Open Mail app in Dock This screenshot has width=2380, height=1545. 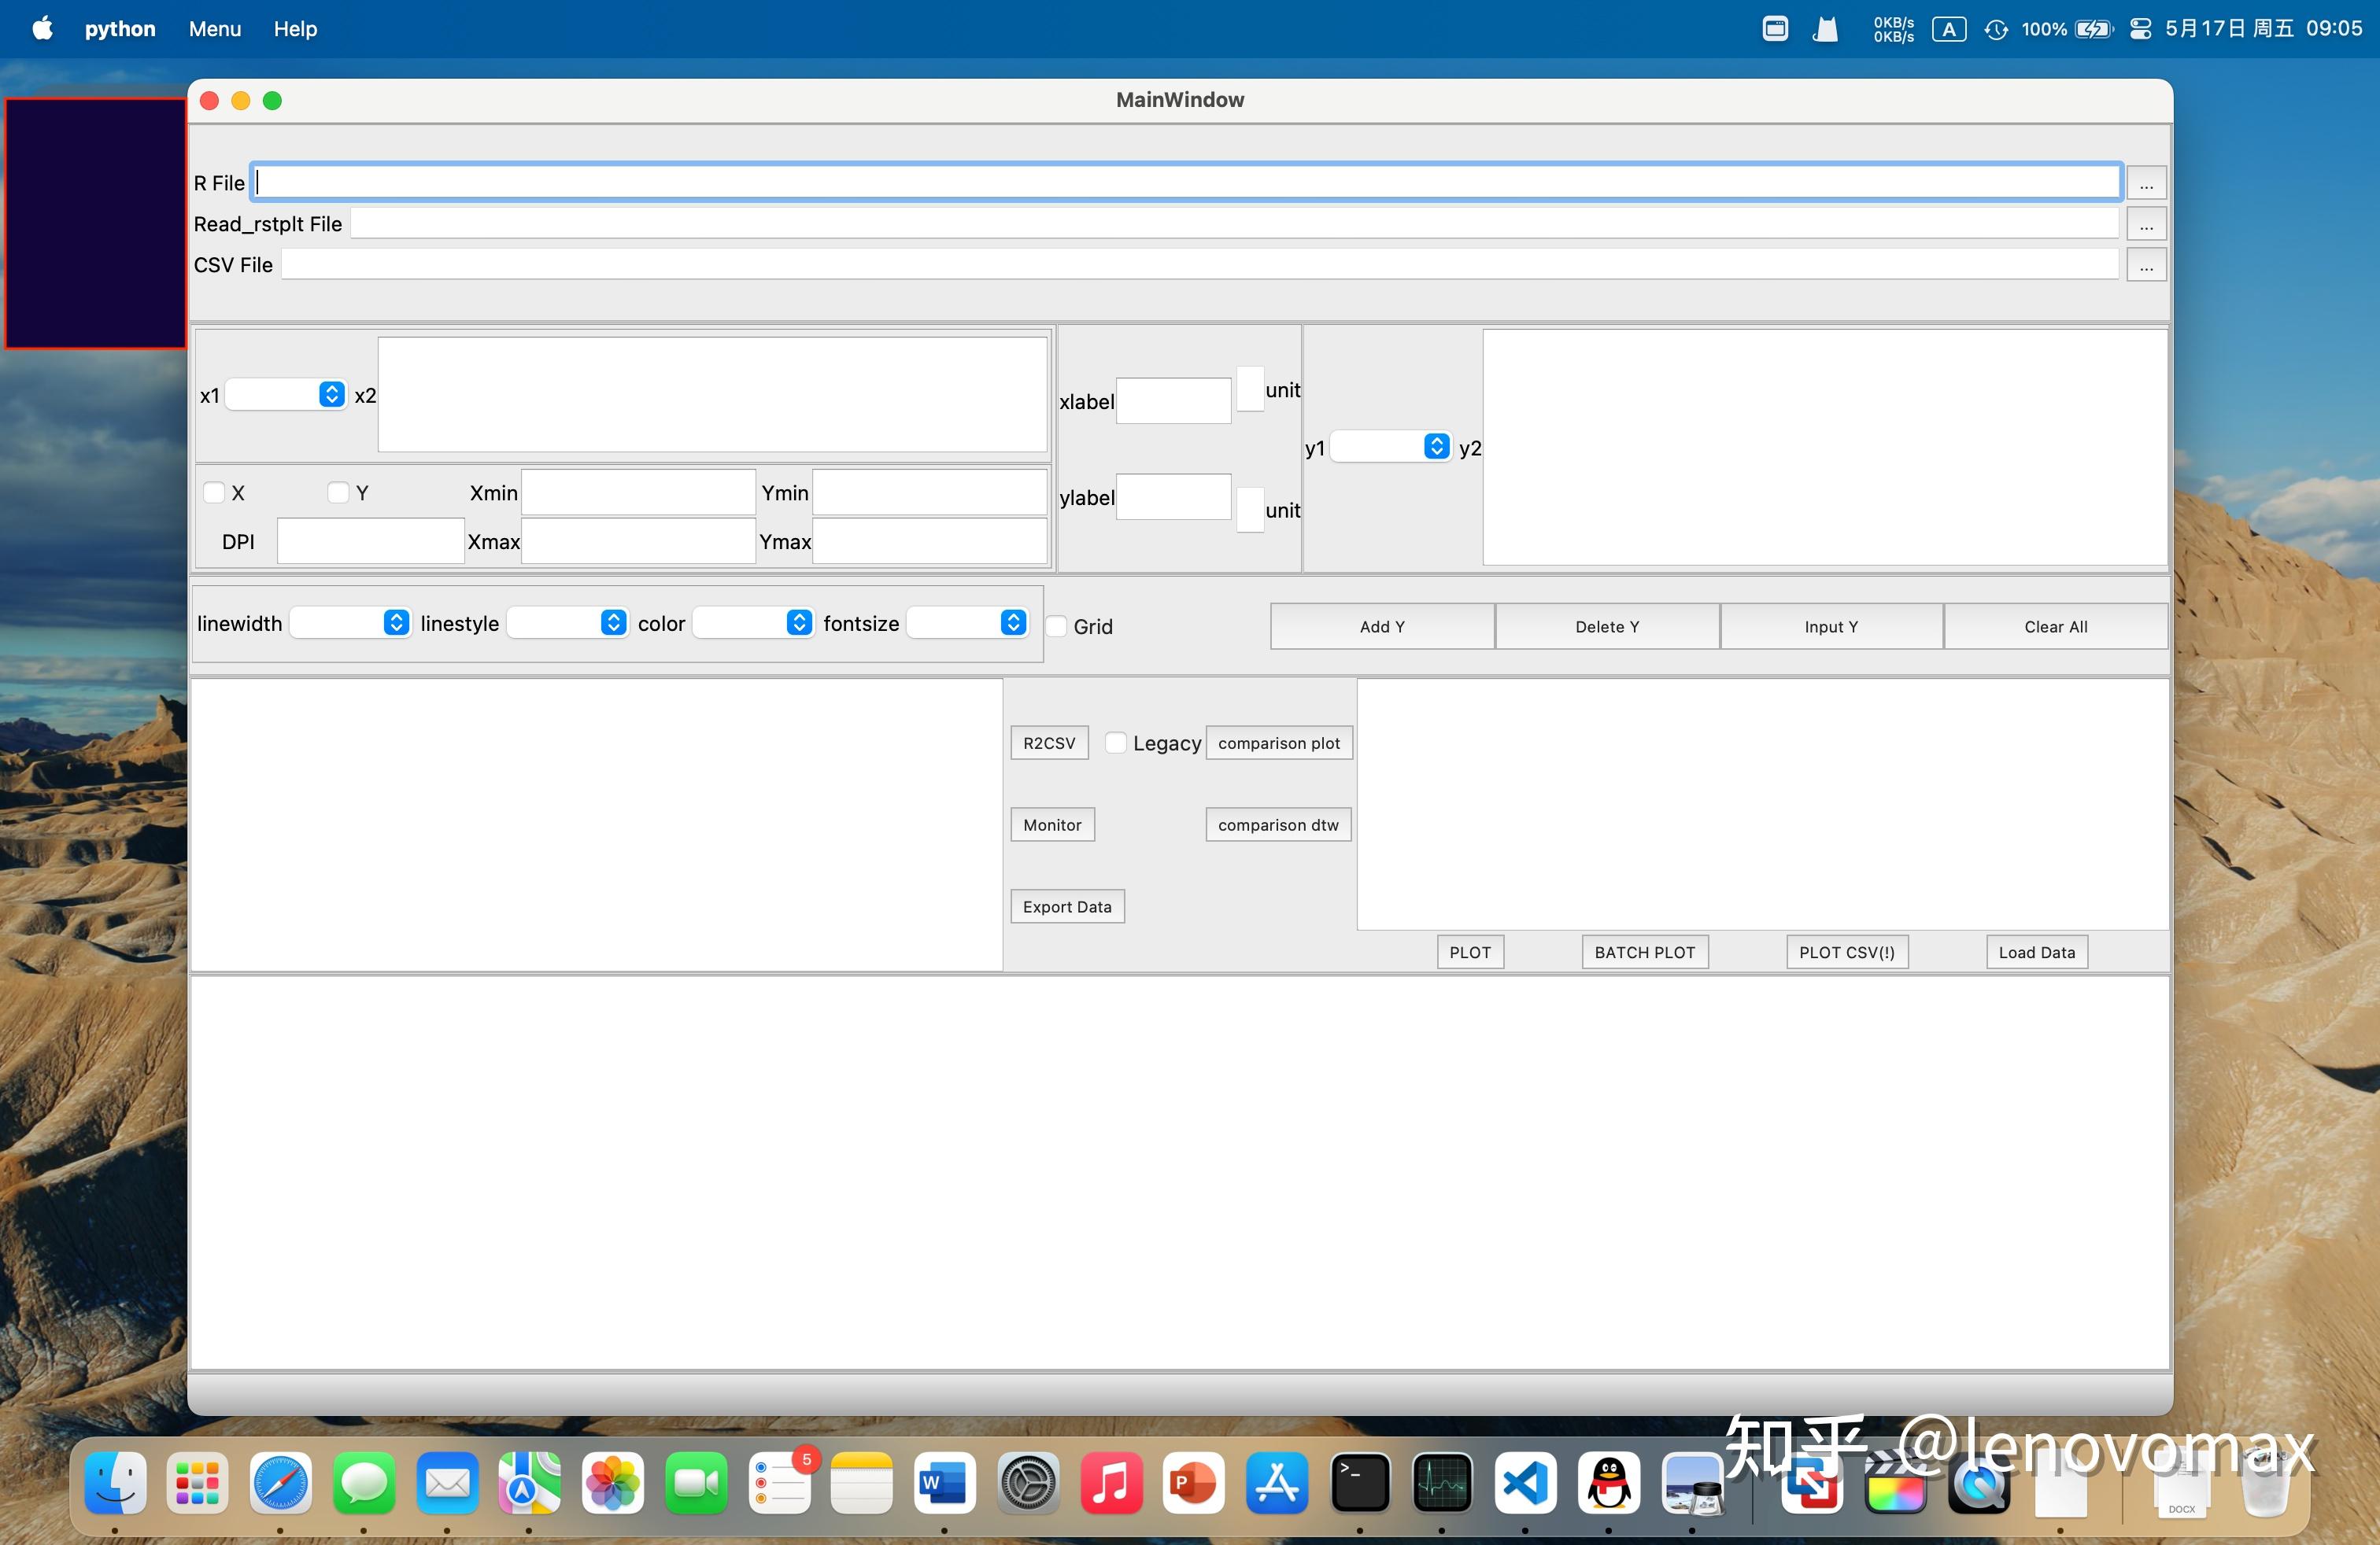447,1483
